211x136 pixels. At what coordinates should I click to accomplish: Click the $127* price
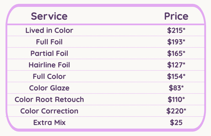[176, 65]
